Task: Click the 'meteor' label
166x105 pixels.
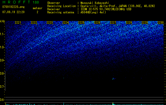Action: click(x=37, y=8)
